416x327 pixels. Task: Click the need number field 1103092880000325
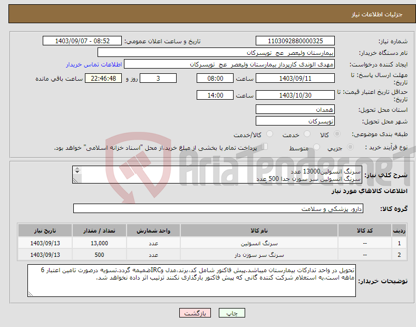295,41
